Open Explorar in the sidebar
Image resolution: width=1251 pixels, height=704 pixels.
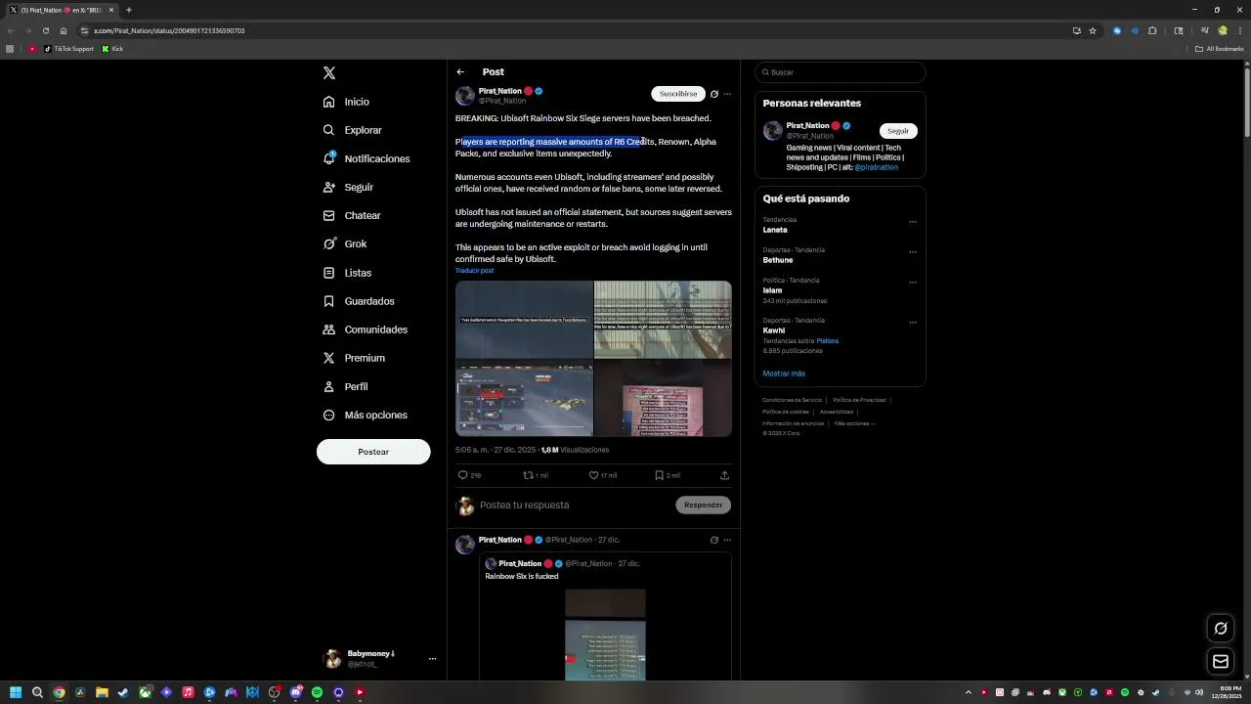tap(353, 130)
